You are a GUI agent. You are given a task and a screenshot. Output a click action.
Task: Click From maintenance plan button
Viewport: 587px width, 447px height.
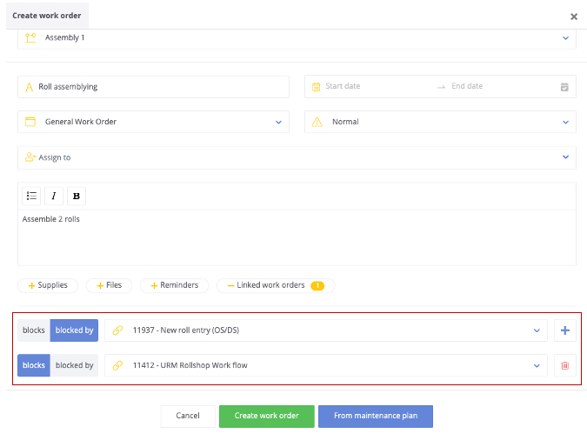point(376,416)
